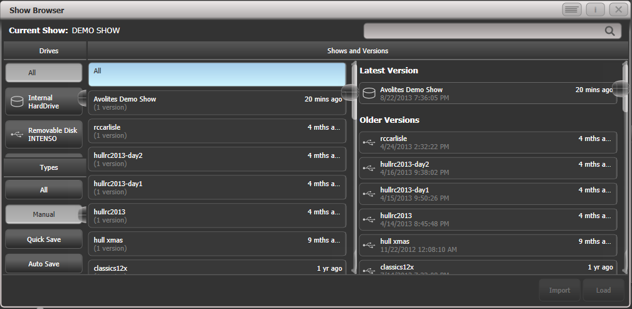Select hullrc2013-day1 show in shows list
The image size is (632, 309).
(217, 187)
